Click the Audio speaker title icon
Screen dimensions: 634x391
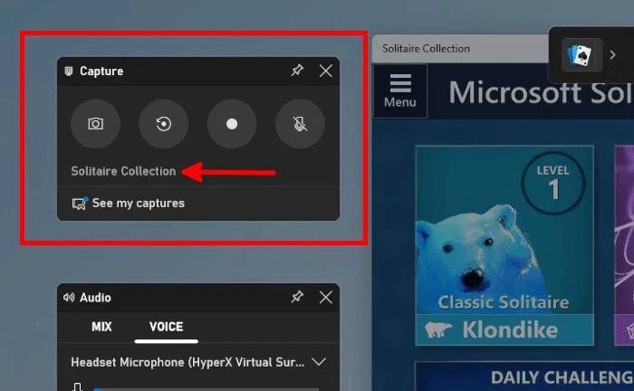tap(69, 298)
